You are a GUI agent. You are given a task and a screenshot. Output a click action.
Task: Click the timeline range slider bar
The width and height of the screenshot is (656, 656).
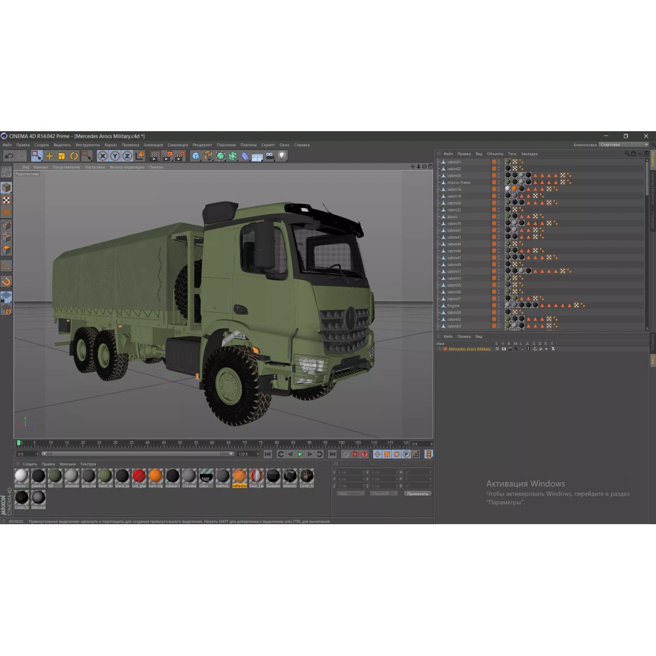[138, 454]
